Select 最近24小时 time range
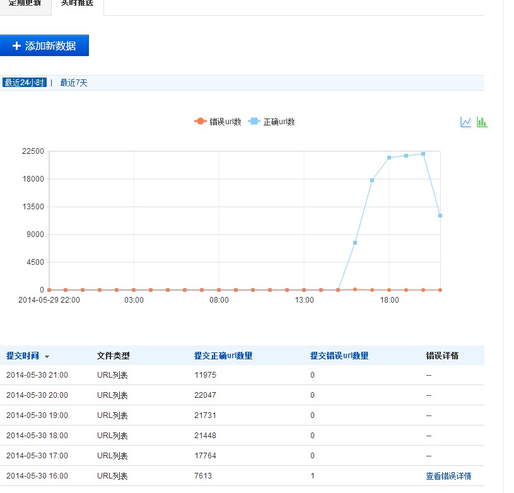 (x=25, y=83)
